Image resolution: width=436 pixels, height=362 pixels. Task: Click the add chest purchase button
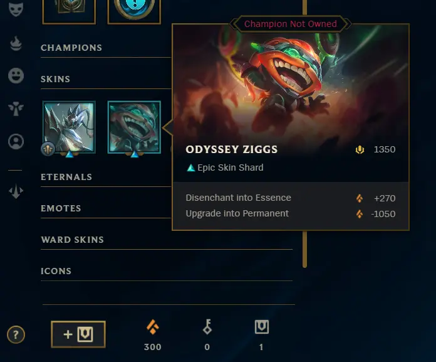point(78,334)
